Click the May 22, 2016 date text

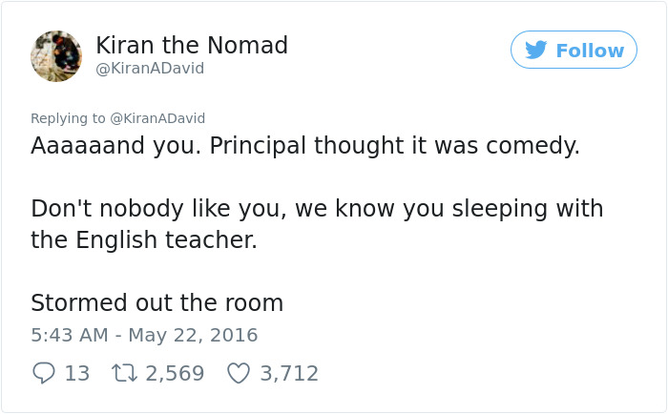[x=192, y=336]
